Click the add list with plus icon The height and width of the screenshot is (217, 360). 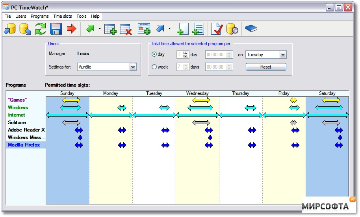198,29
